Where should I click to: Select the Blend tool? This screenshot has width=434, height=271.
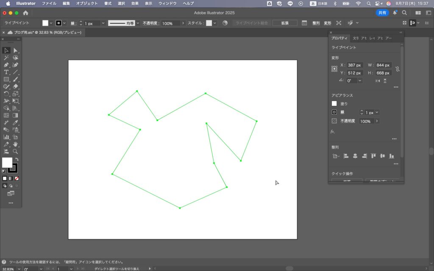[6, 130]
